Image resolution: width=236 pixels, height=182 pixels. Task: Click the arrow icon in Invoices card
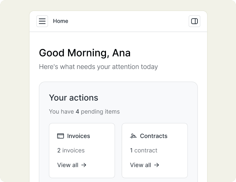pos(84,165)
